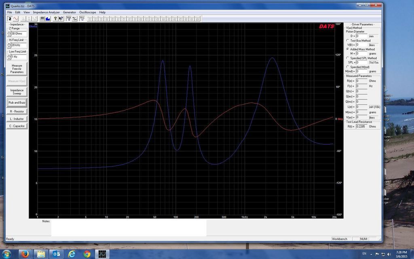Launch Firefox from the taskbar
Viewport: 414px width, 259px height.
point(25,254)
